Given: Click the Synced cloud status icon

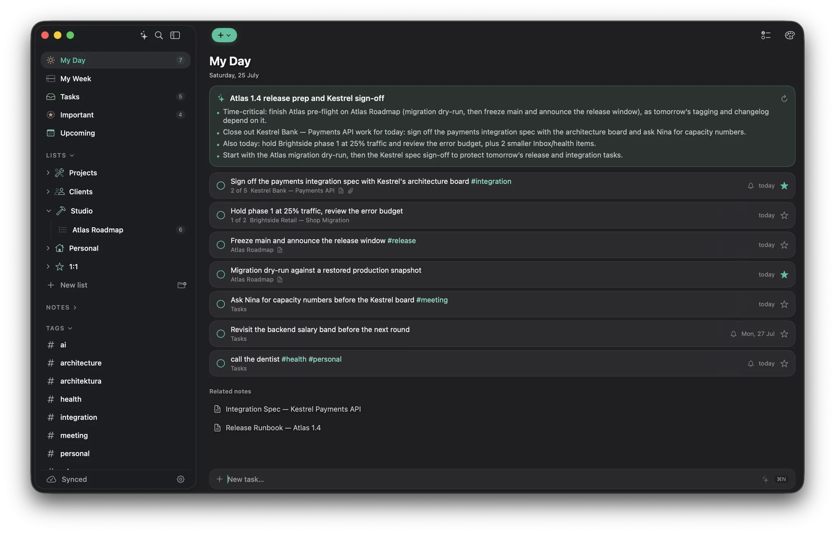Looking at the screenshot, I should [x=51, y=479].
